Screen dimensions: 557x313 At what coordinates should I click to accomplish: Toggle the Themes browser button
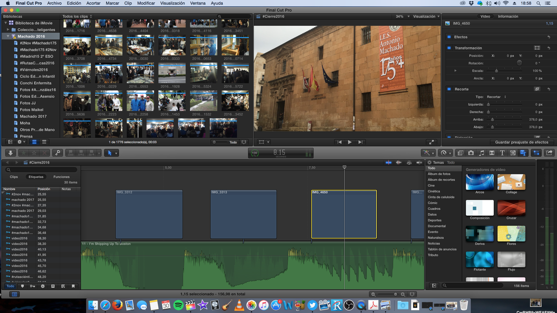tap(523, 153)
